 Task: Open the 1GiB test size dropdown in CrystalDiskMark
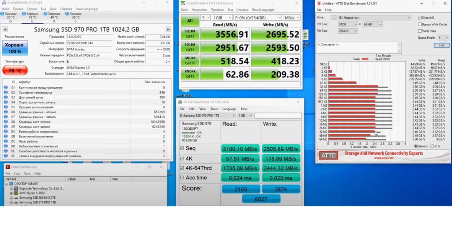point(222,18)
